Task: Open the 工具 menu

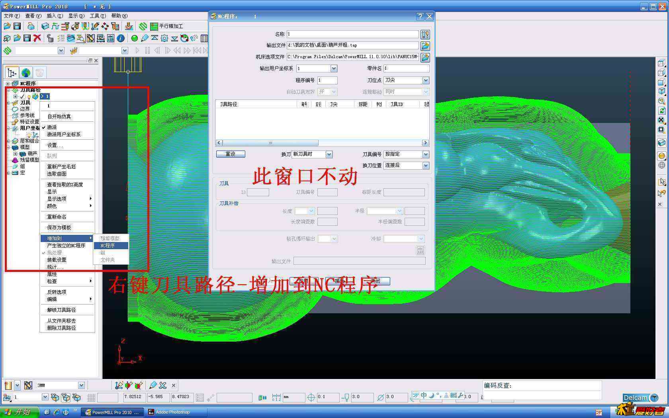Action: (x=98, y=16)
